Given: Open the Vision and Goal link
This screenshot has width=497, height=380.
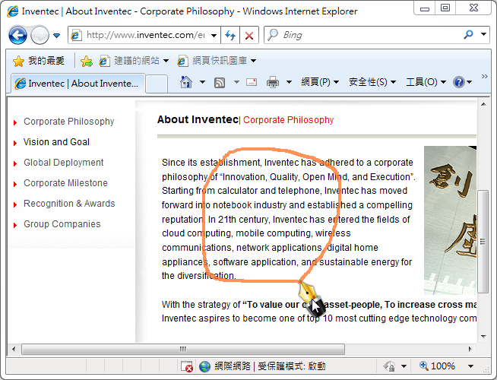Looking at the screenshot, I should tap(56, 142).
